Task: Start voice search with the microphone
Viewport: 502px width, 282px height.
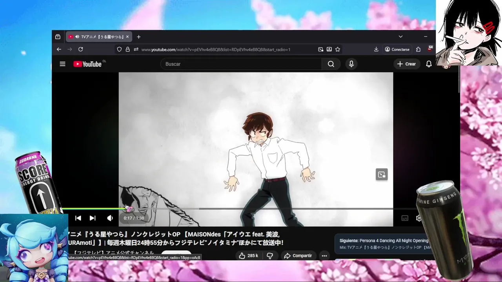Action: coord(351,64)
